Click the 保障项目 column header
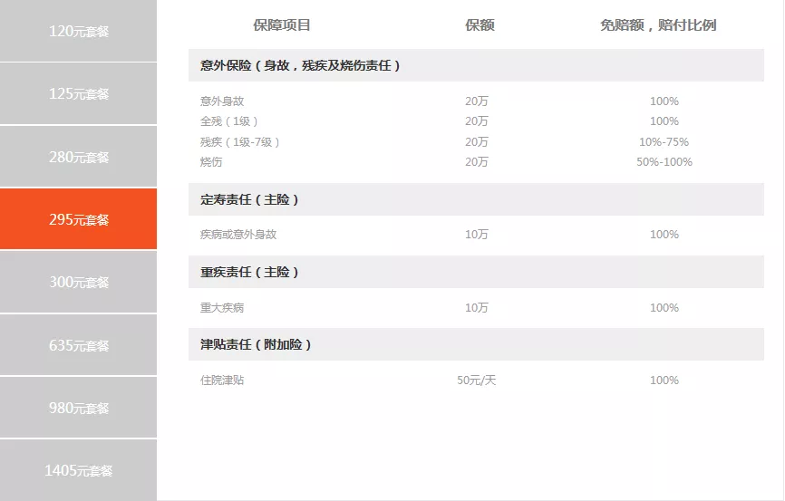Screen dimensions: 785x501 point(281,25)
